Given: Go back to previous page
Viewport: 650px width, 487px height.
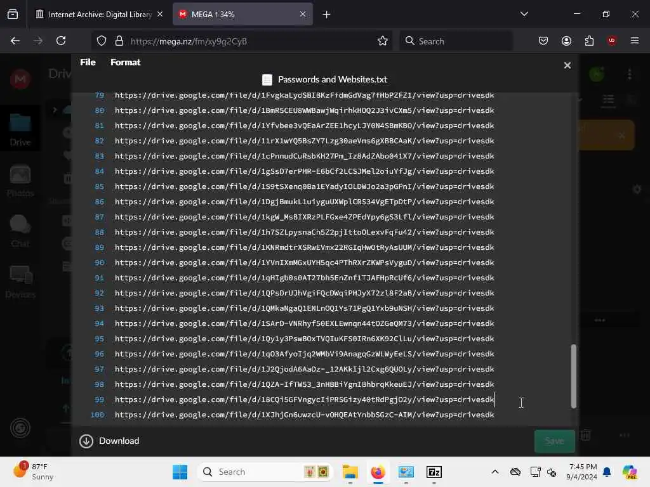Looking at the screenshot, I should click(x=15, y=41).
